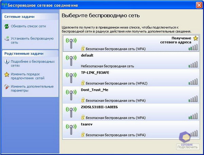Click the info icon for wireless networks
Viewport: 204px width, 155px height.
coord(6,62)
